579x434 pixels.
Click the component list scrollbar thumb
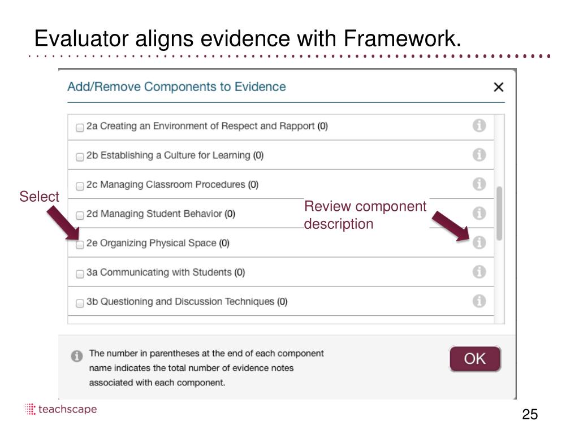pos(499,214)
